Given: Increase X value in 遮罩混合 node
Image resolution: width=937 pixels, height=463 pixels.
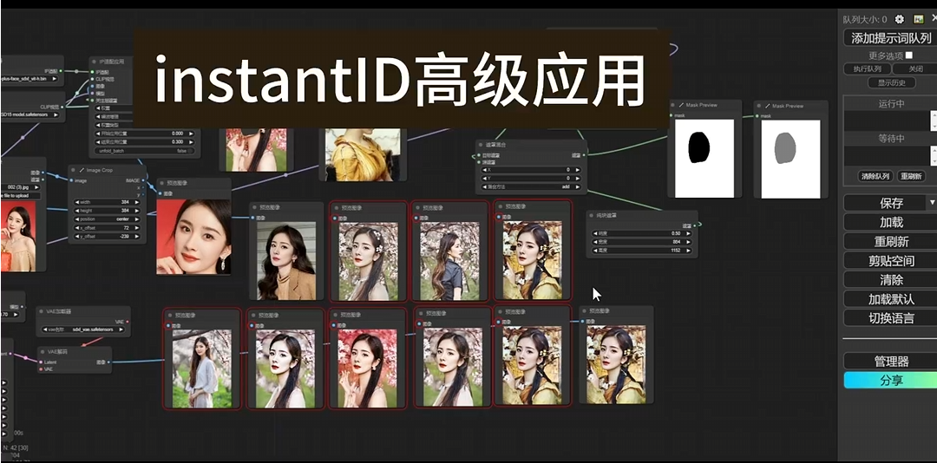Looking at the screenshot, I should click(x=577, y=170).
